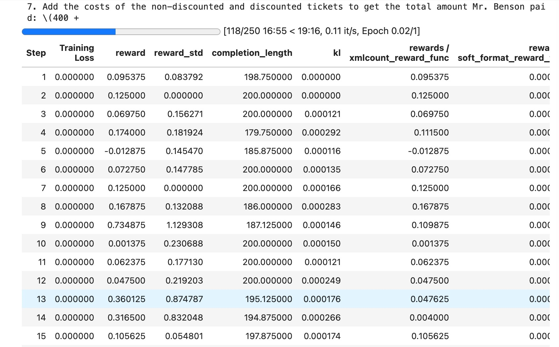Select reward_std value 0.054801

184,336
